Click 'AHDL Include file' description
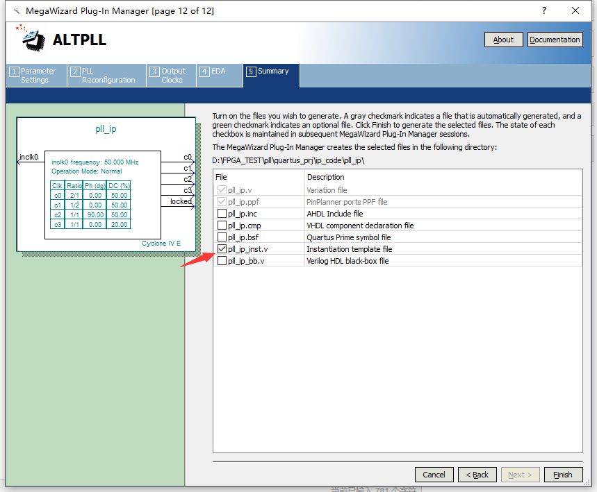The height and width of the screenshot is (492, 597). coord(335,213)
